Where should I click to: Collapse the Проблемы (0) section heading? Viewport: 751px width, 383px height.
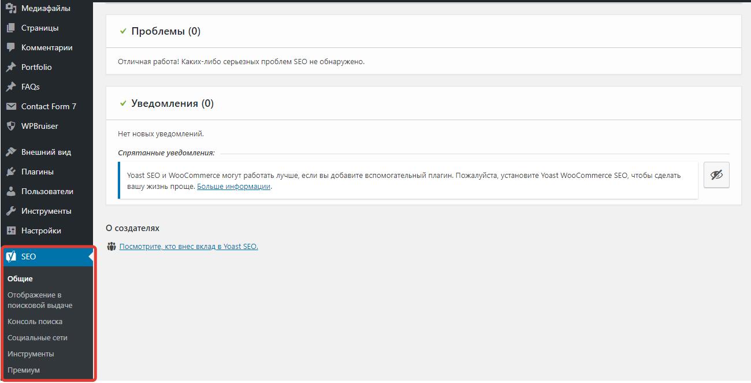coord(166,31)
